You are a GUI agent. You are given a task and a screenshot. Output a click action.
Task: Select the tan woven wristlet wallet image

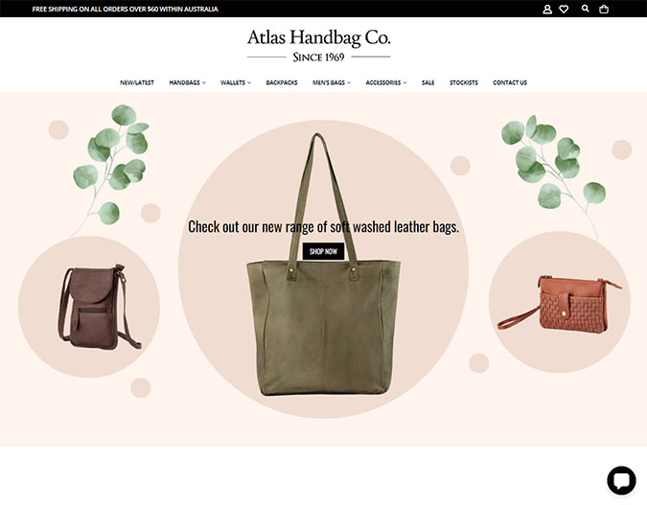(x=560, y=303)
